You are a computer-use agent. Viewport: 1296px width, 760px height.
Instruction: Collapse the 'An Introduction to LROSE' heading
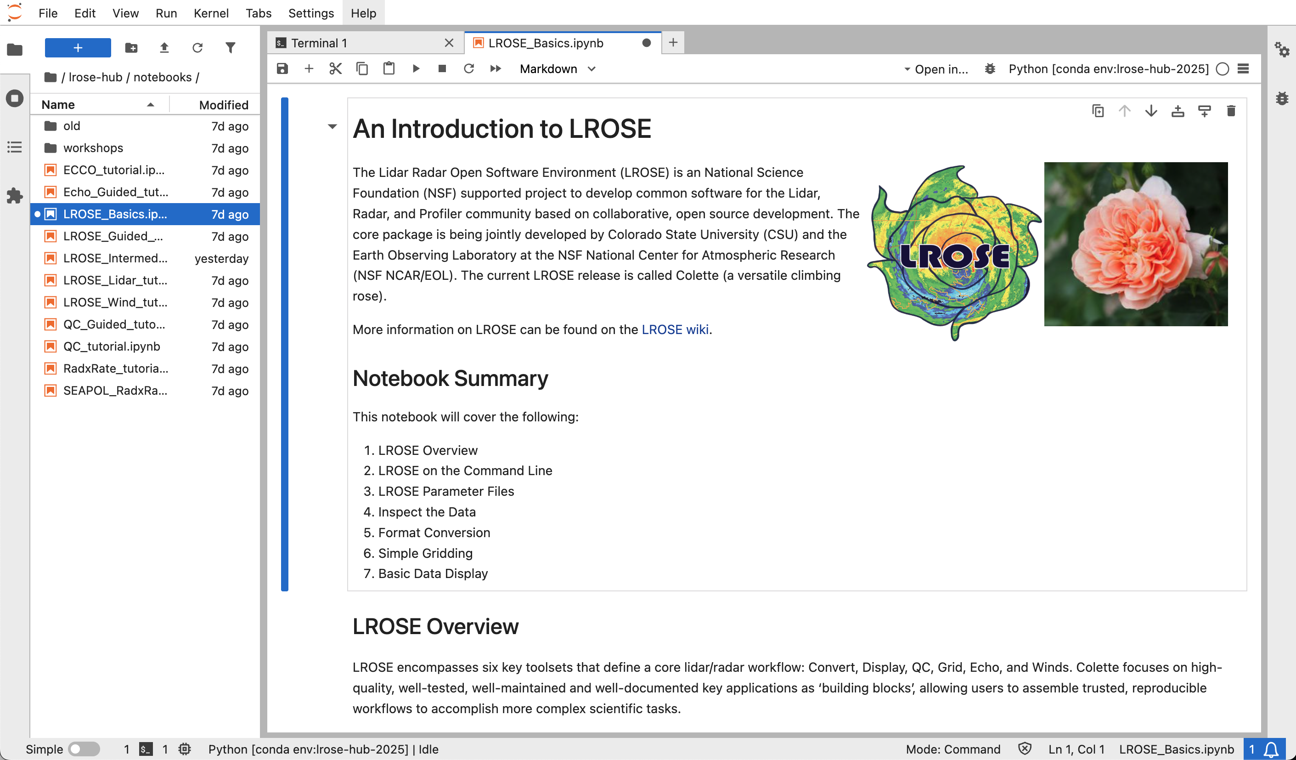(x=332, y=126)
